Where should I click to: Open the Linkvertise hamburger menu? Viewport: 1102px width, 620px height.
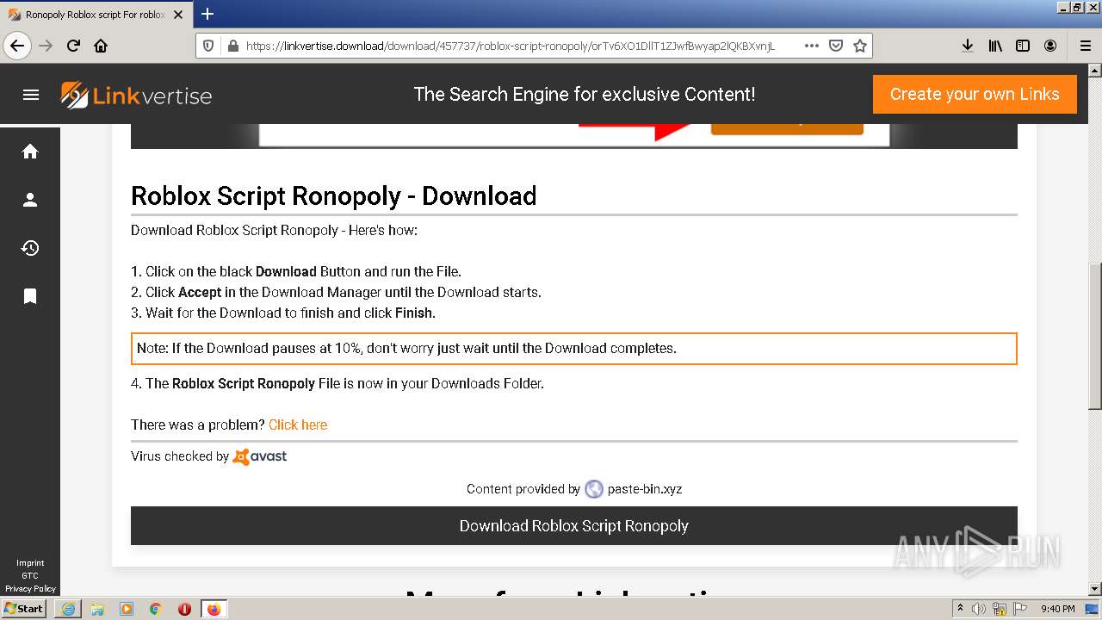coord(31,95)
